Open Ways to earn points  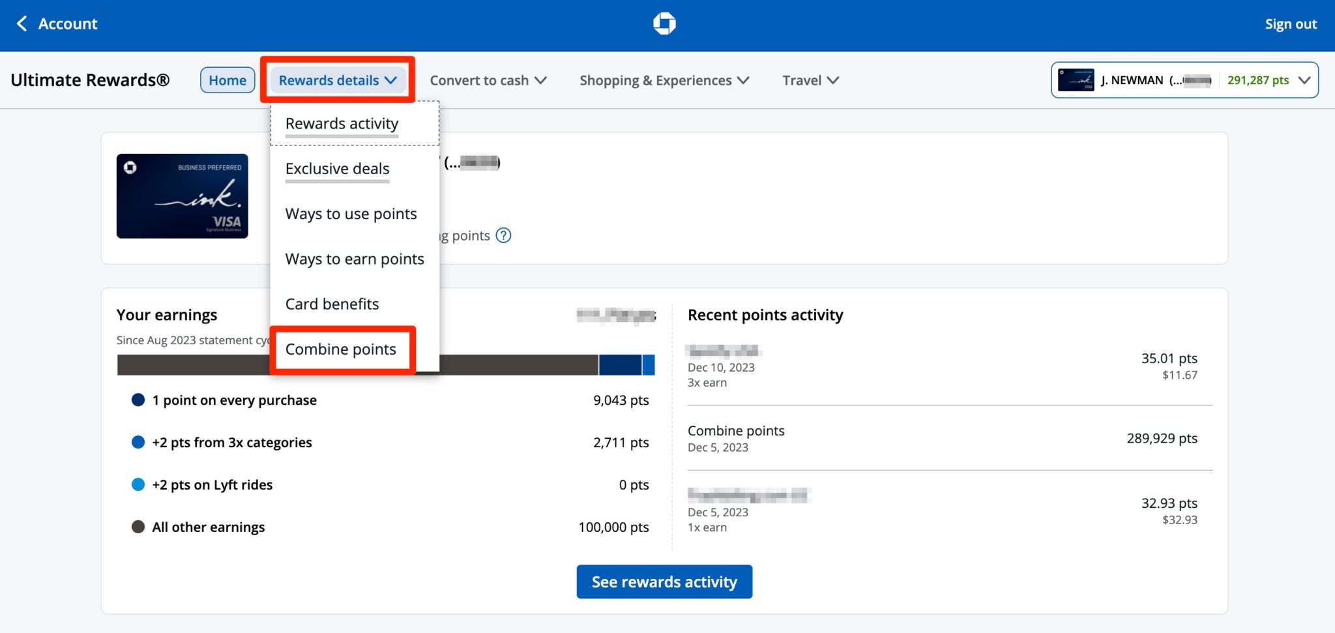click(355, 259)
